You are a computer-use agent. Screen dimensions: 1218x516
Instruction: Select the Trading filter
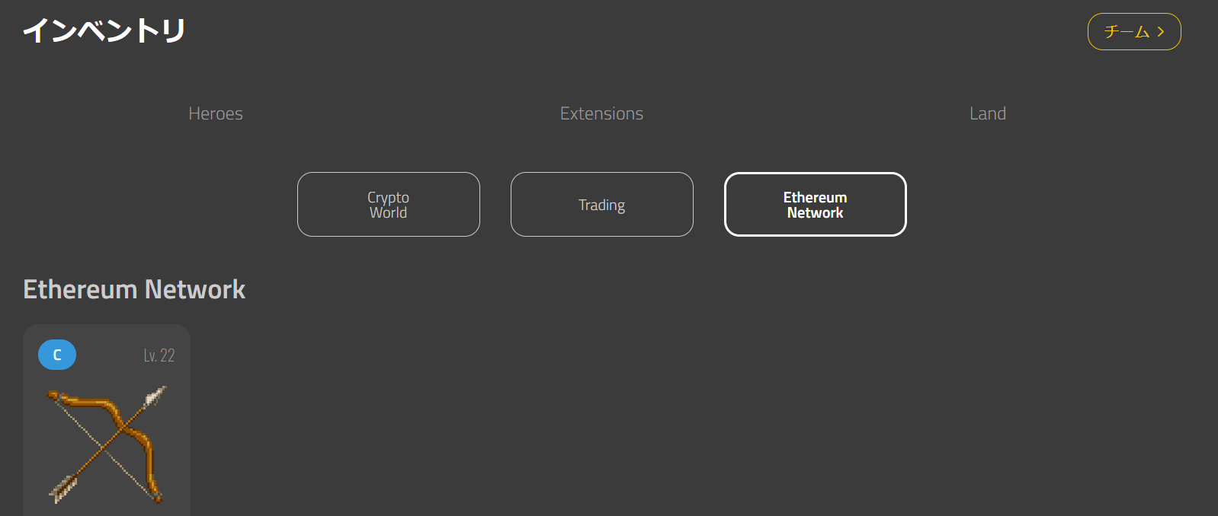point(602,205)
